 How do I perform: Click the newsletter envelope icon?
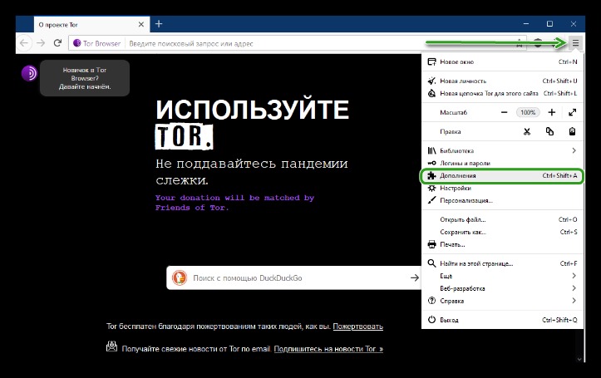(x=112, y=346)
